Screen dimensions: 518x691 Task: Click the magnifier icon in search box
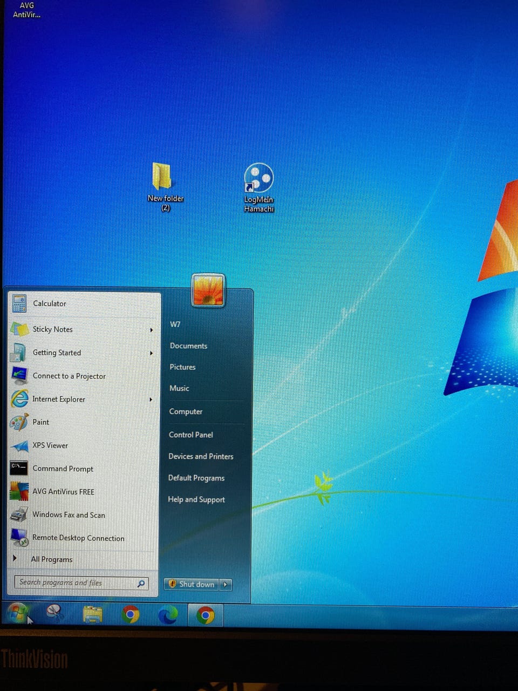pos(141,583)
